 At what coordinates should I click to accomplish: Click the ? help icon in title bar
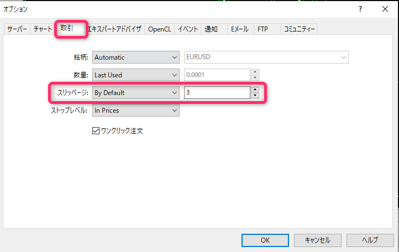(360, 9)
